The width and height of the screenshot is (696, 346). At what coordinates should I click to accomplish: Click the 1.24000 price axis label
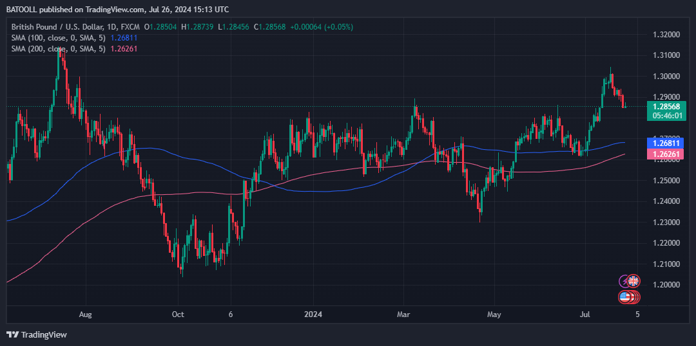pos(666,201)
